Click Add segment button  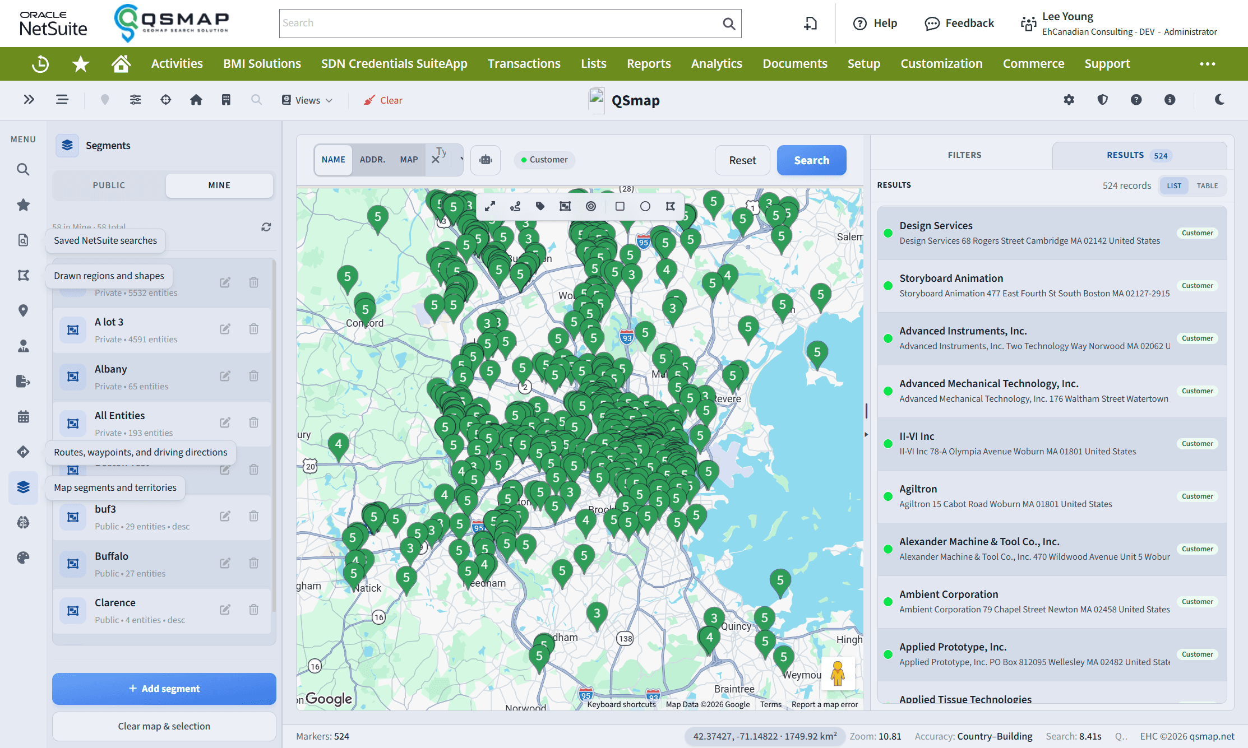pyautogui.click(x=164, y=689)
